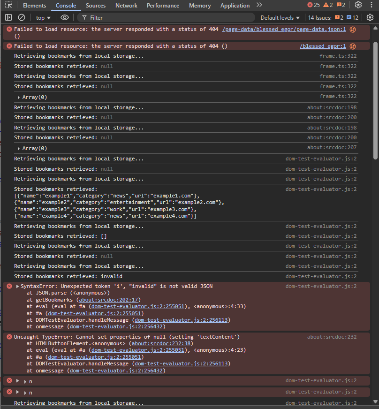
Task: Open DevTools settings gear in the top bar
Action: 358,5
